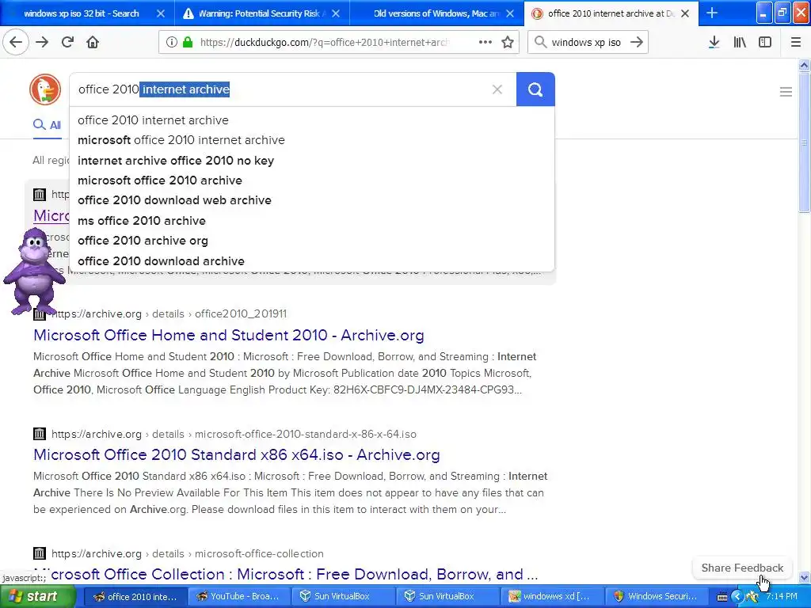Open a new browser tab
The image size is (811, 608).
point(712,13)
